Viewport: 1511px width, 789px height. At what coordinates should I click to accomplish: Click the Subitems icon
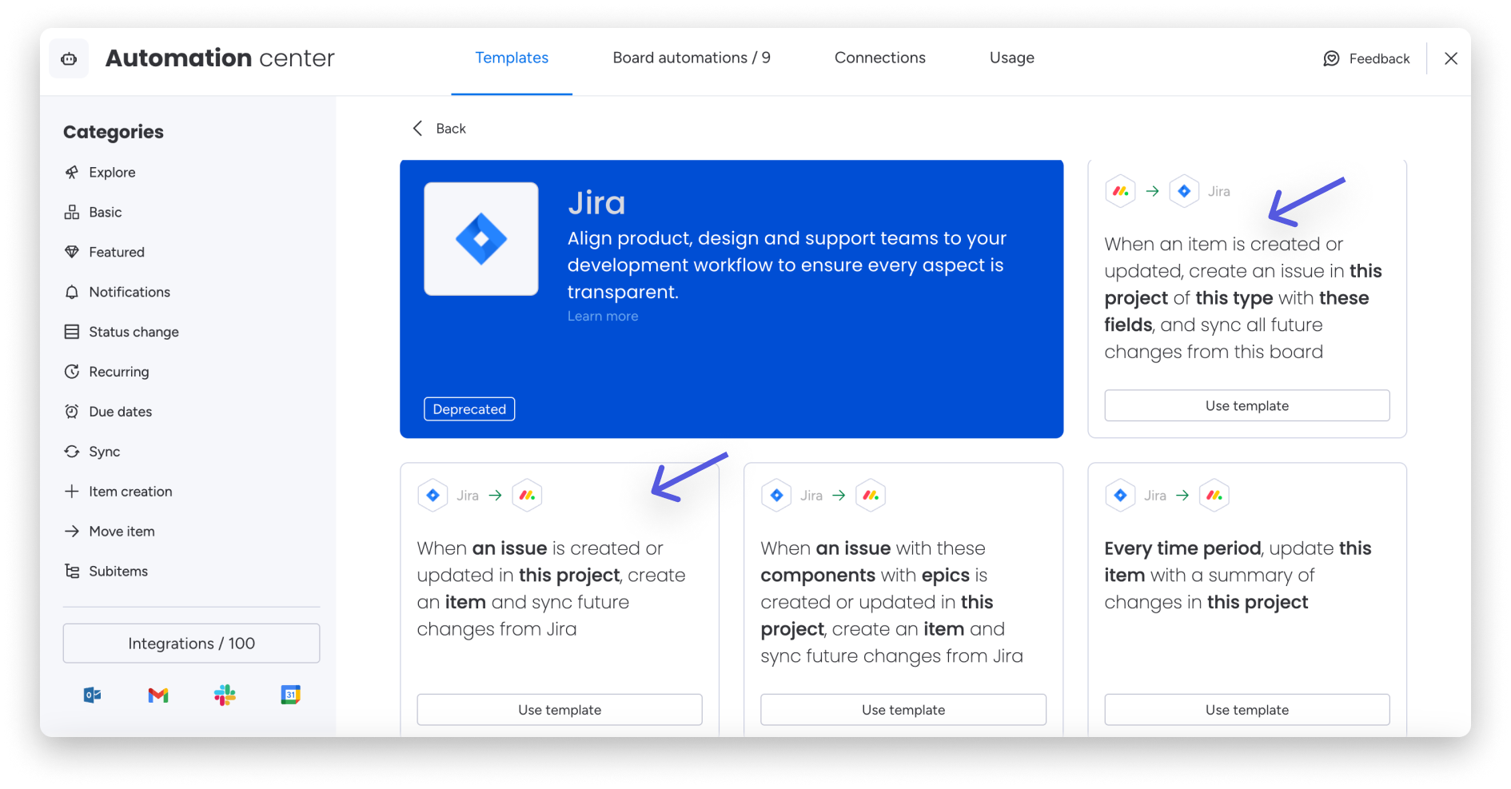(72, 571)
